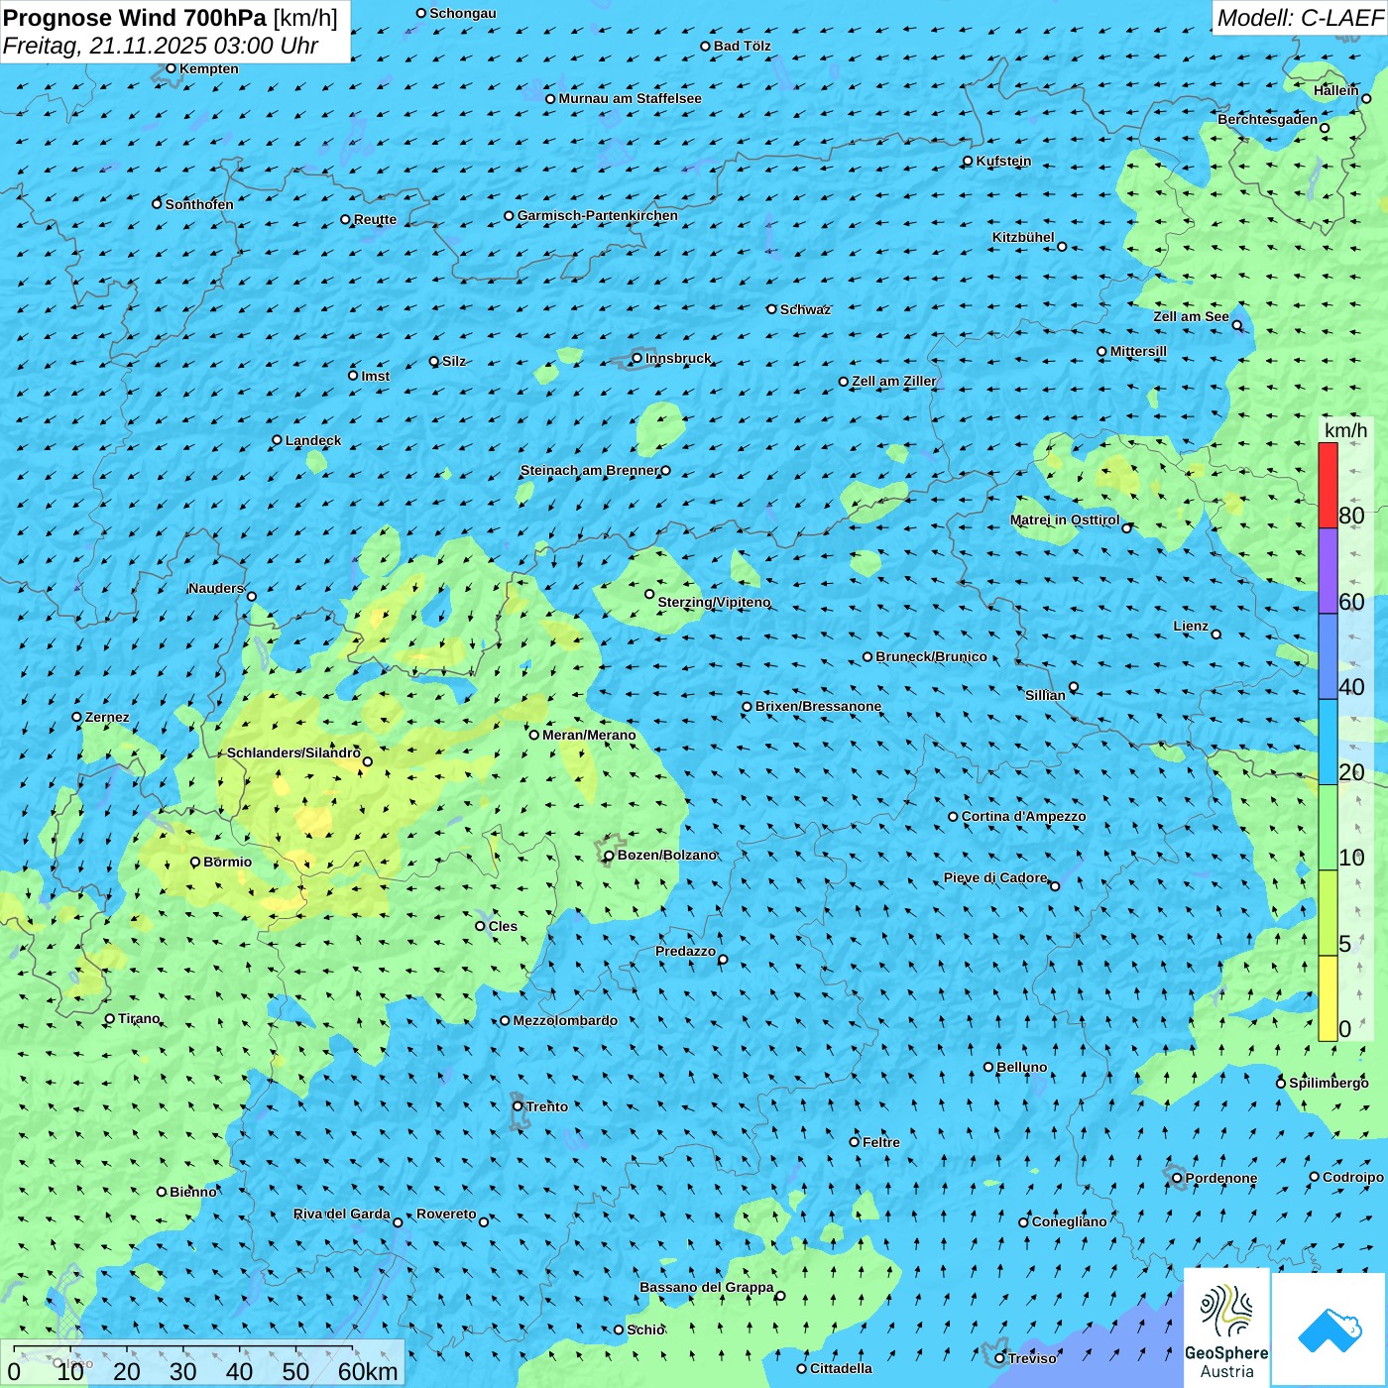Click the Matrei in Osttirol dot
The image size is (1388, 1388).
(1126, 527)
